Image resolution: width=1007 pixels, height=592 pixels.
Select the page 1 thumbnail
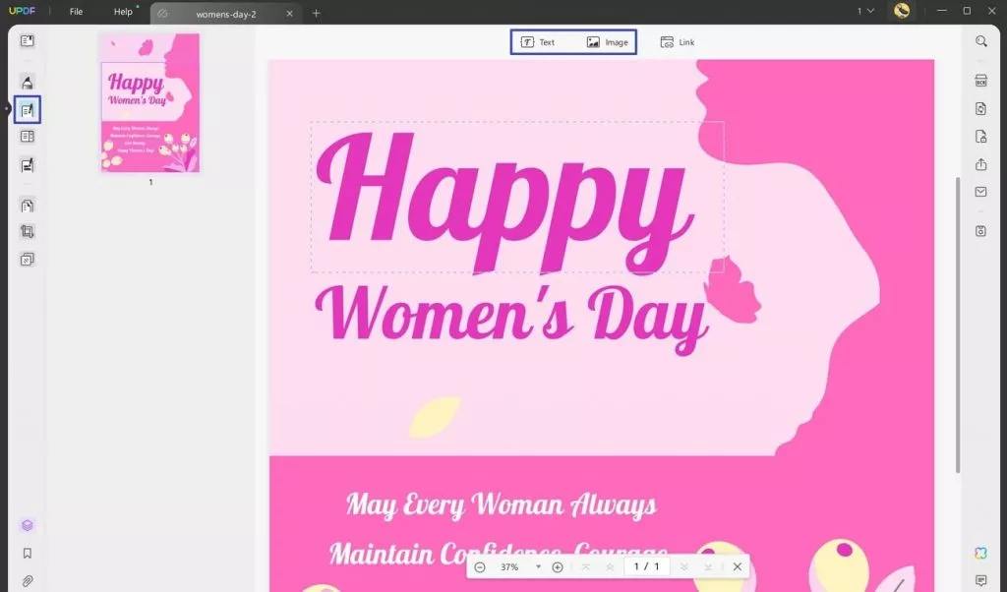150,102
